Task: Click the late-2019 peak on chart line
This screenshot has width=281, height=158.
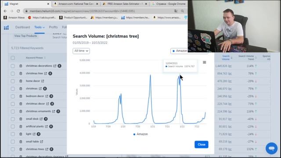Action: (121, 94)
